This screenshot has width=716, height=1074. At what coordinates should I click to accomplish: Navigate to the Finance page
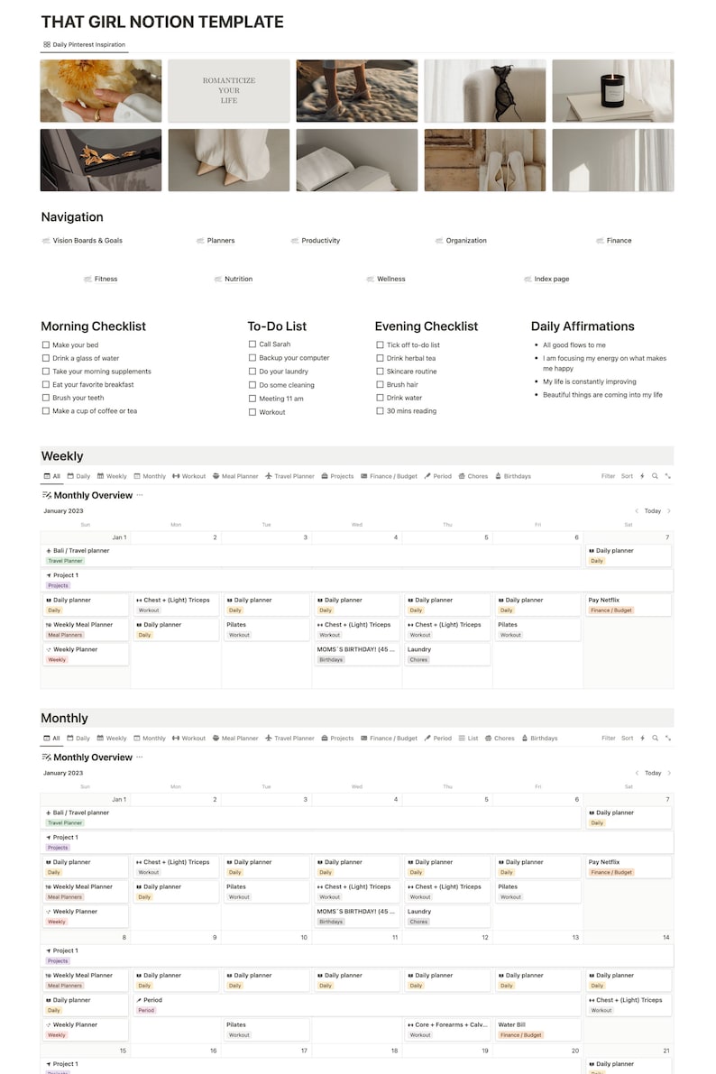click(x=614, y=241)
